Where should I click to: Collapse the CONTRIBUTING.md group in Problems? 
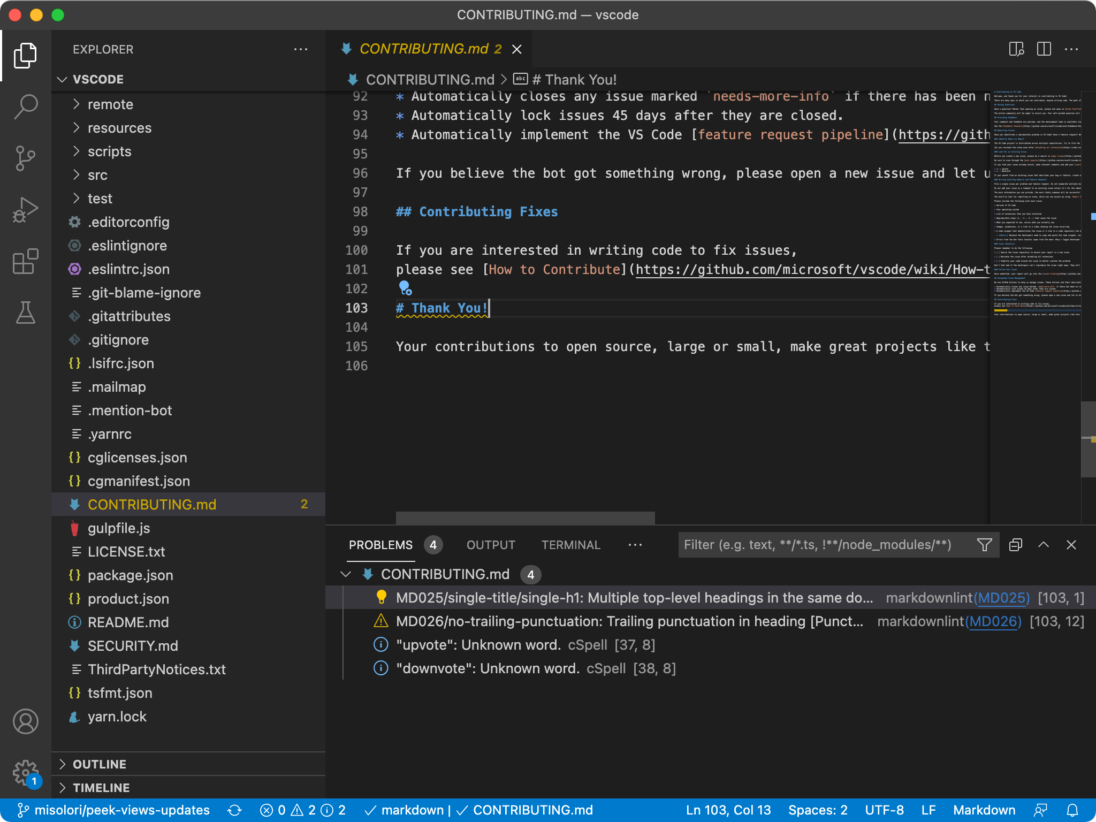coord(345,574)
